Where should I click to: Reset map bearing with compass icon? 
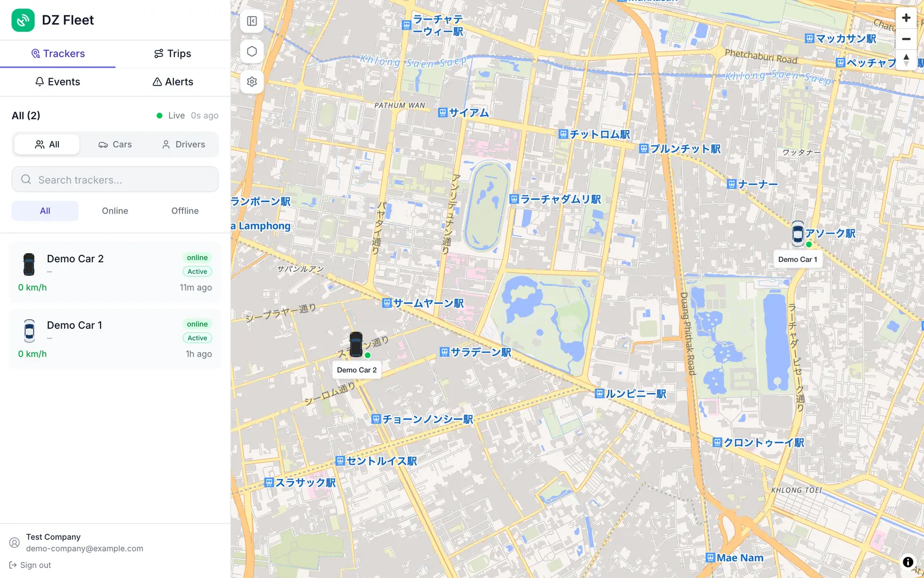tap(906, 60)
